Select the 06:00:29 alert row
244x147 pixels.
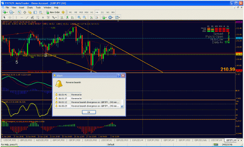tap(88, 106)
